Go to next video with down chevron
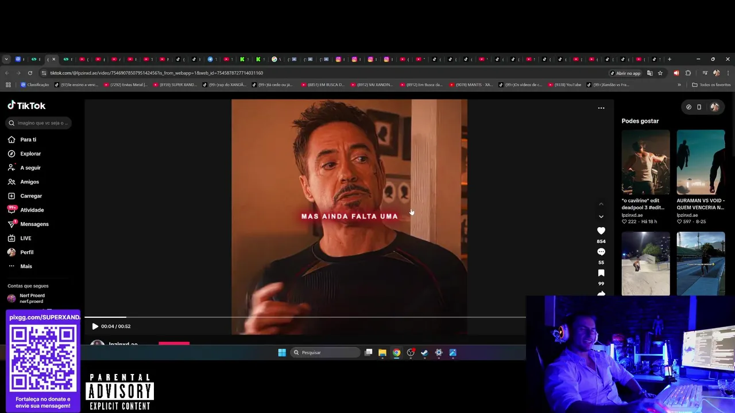 coord(601,216)
